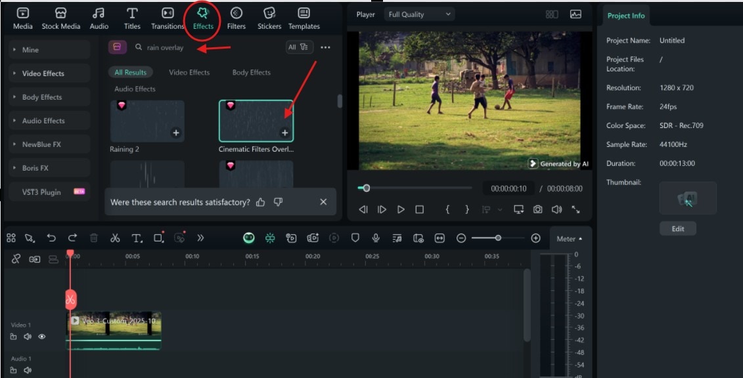
Task: Click the Edit button under the thumbnail
Action: coord(677,228)
